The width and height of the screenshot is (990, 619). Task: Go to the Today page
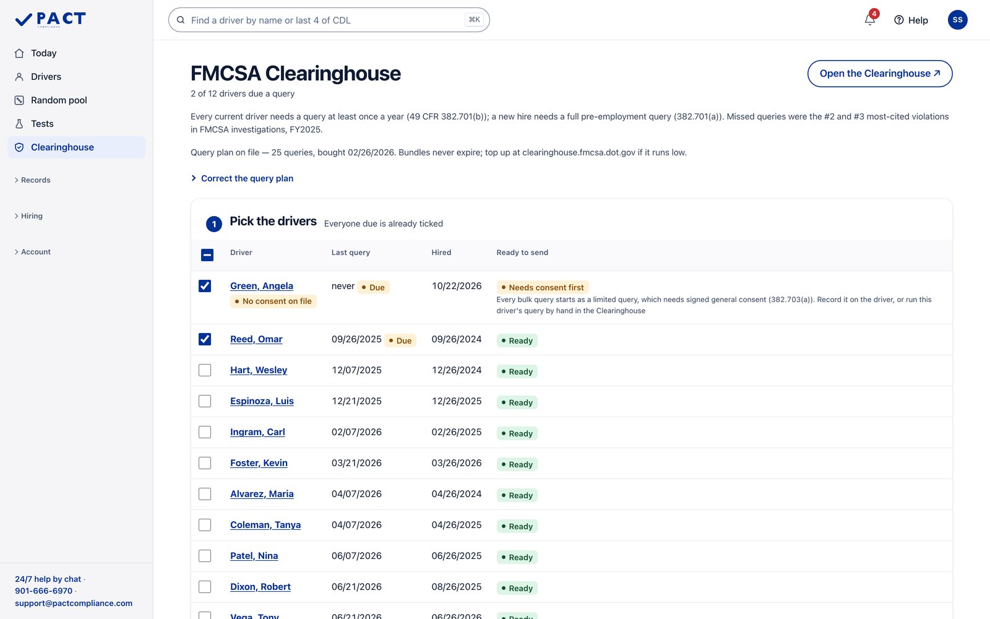coord(77,53)
